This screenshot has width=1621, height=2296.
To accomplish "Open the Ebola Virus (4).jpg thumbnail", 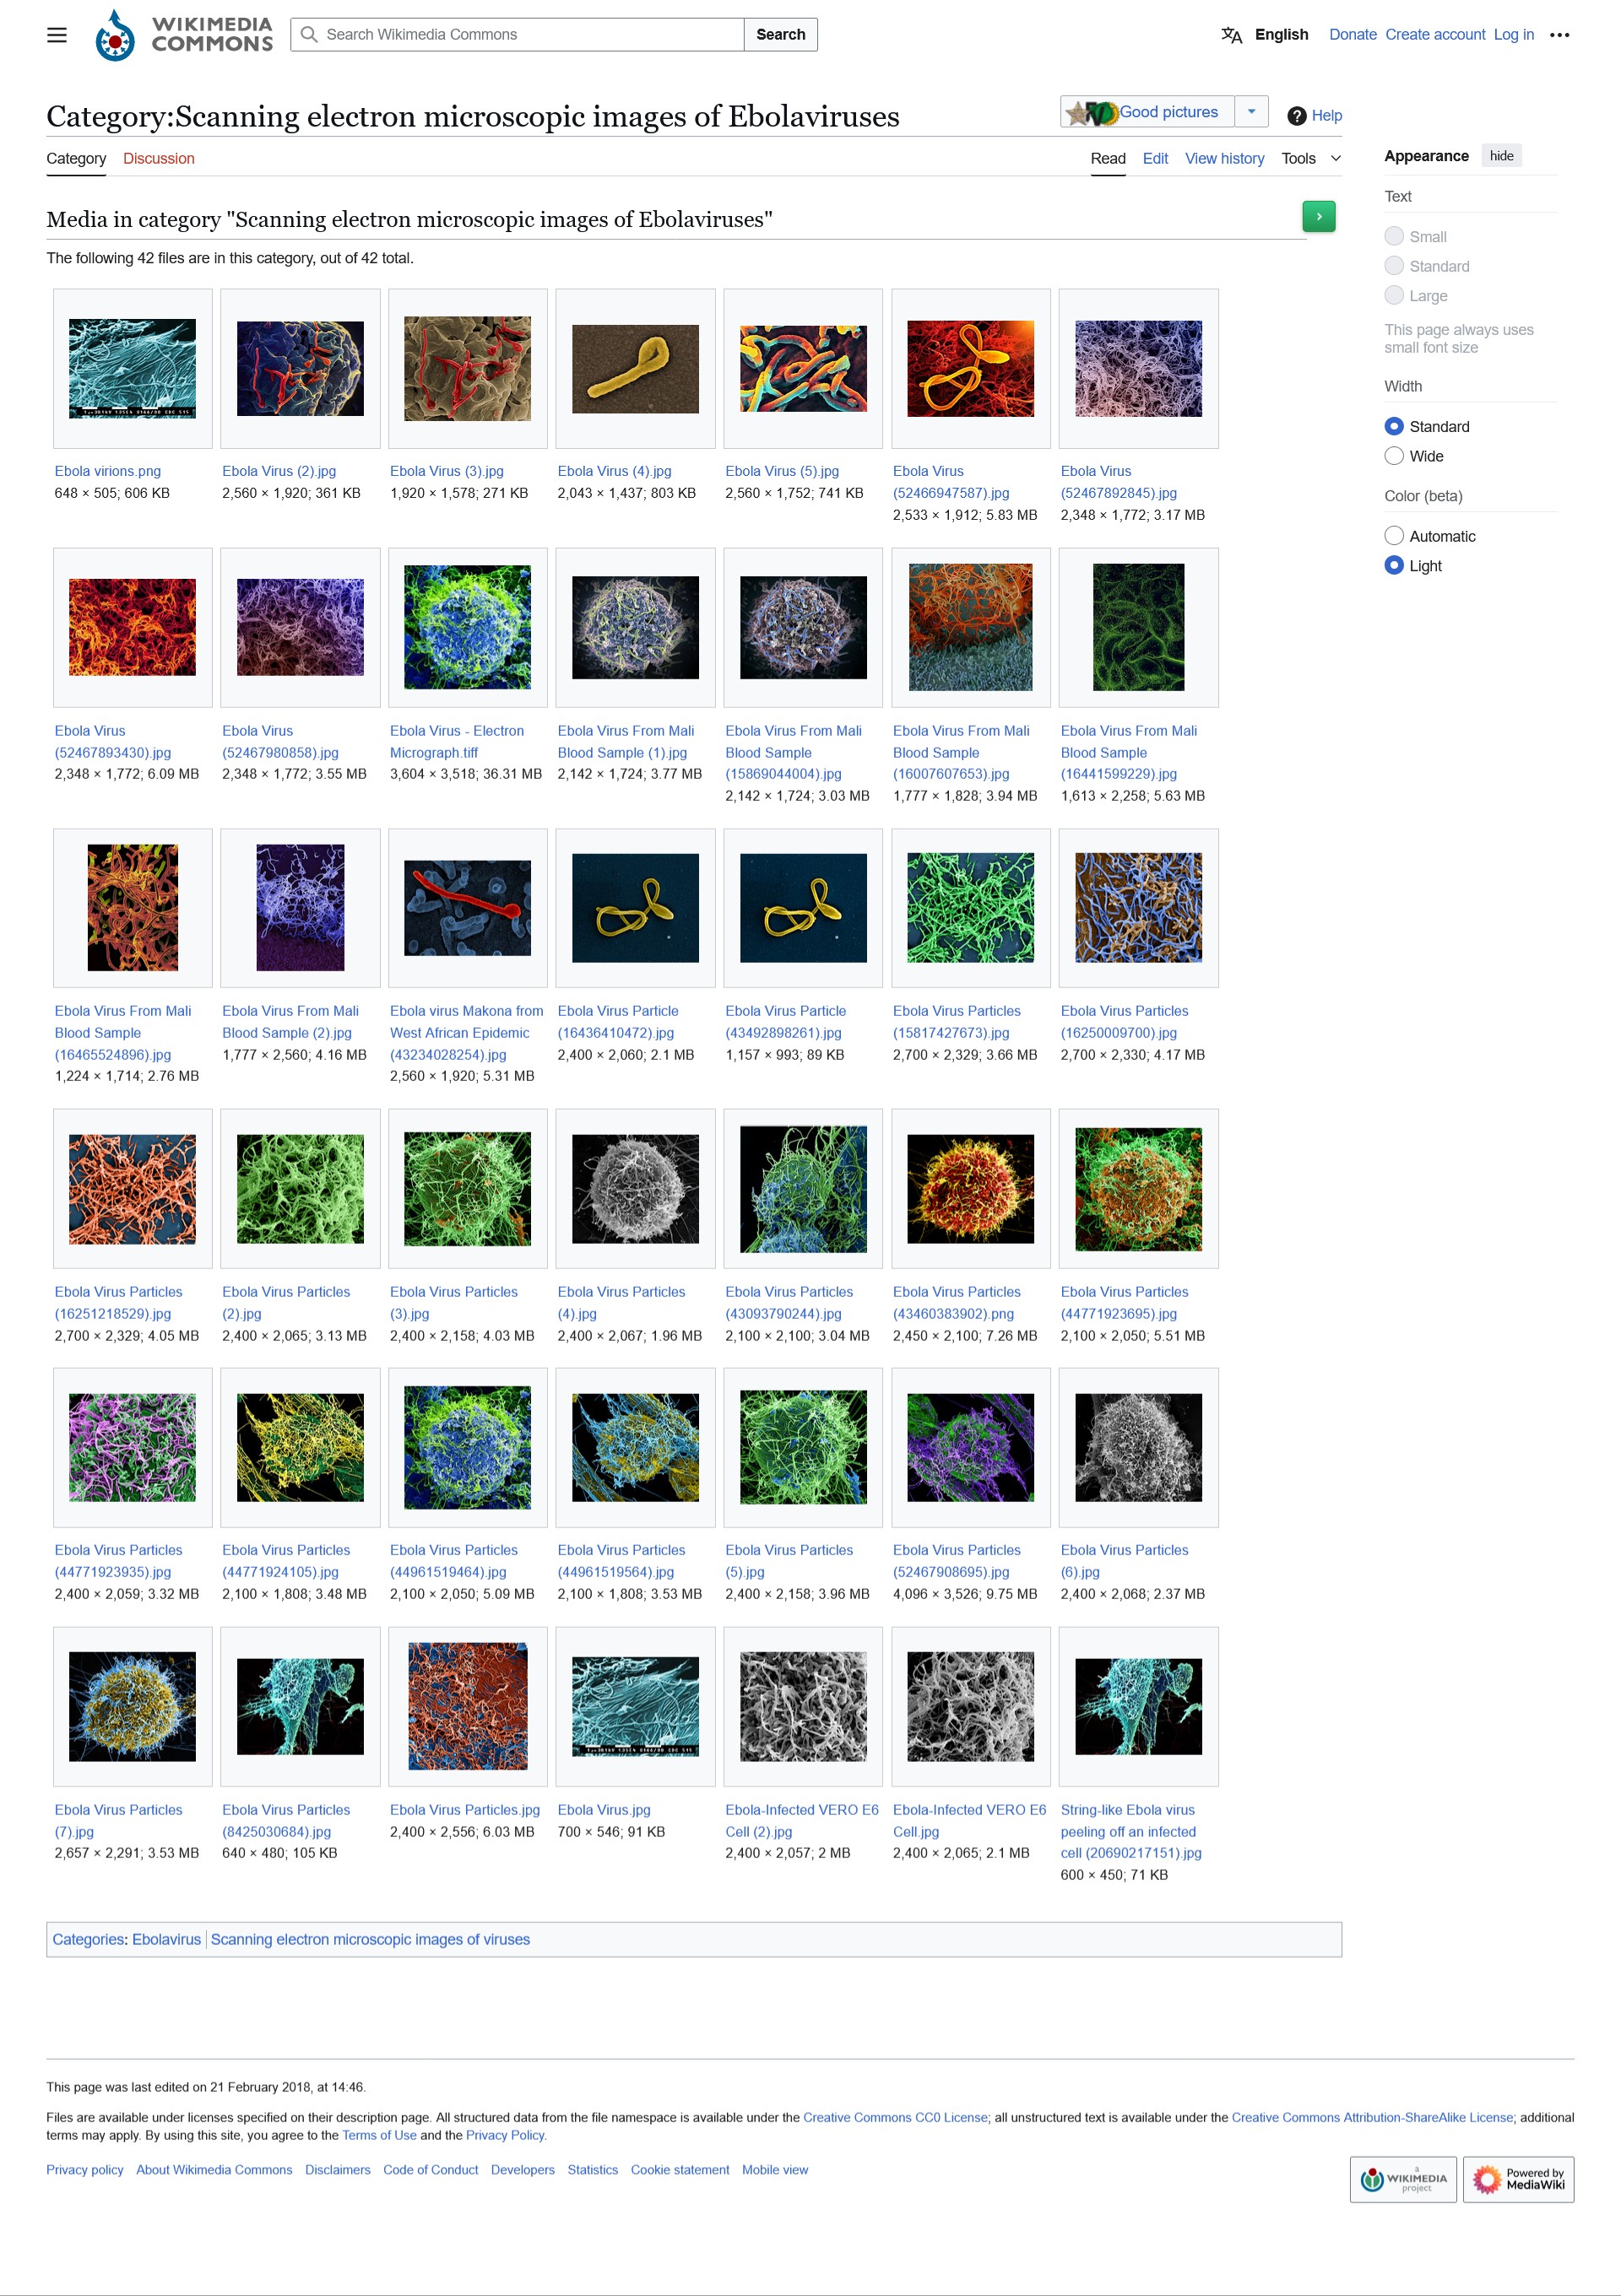I will tap(634, 369).
